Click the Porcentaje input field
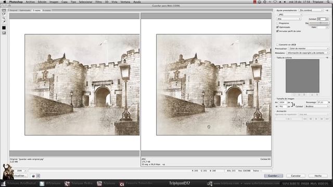Screen dimensions: 333x187 [x=323, y=102]
